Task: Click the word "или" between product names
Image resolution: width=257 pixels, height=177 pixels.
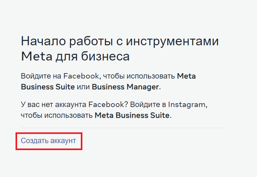Action: (x=83, y=87)
